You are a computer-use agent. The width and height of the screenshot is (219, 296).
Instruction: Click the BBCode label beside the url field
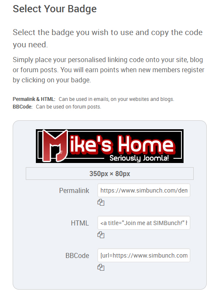[77, 255]
